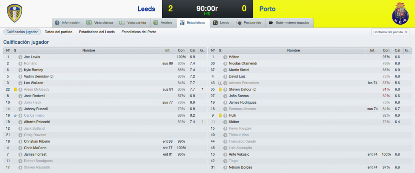Select Subir mejores jugadas tab
This screenshot has height=173, width=415.
pos(289,23)
